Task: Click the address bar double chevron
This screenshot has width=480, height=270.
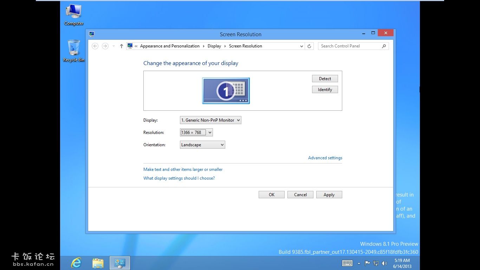Action: tap(136, 46)
